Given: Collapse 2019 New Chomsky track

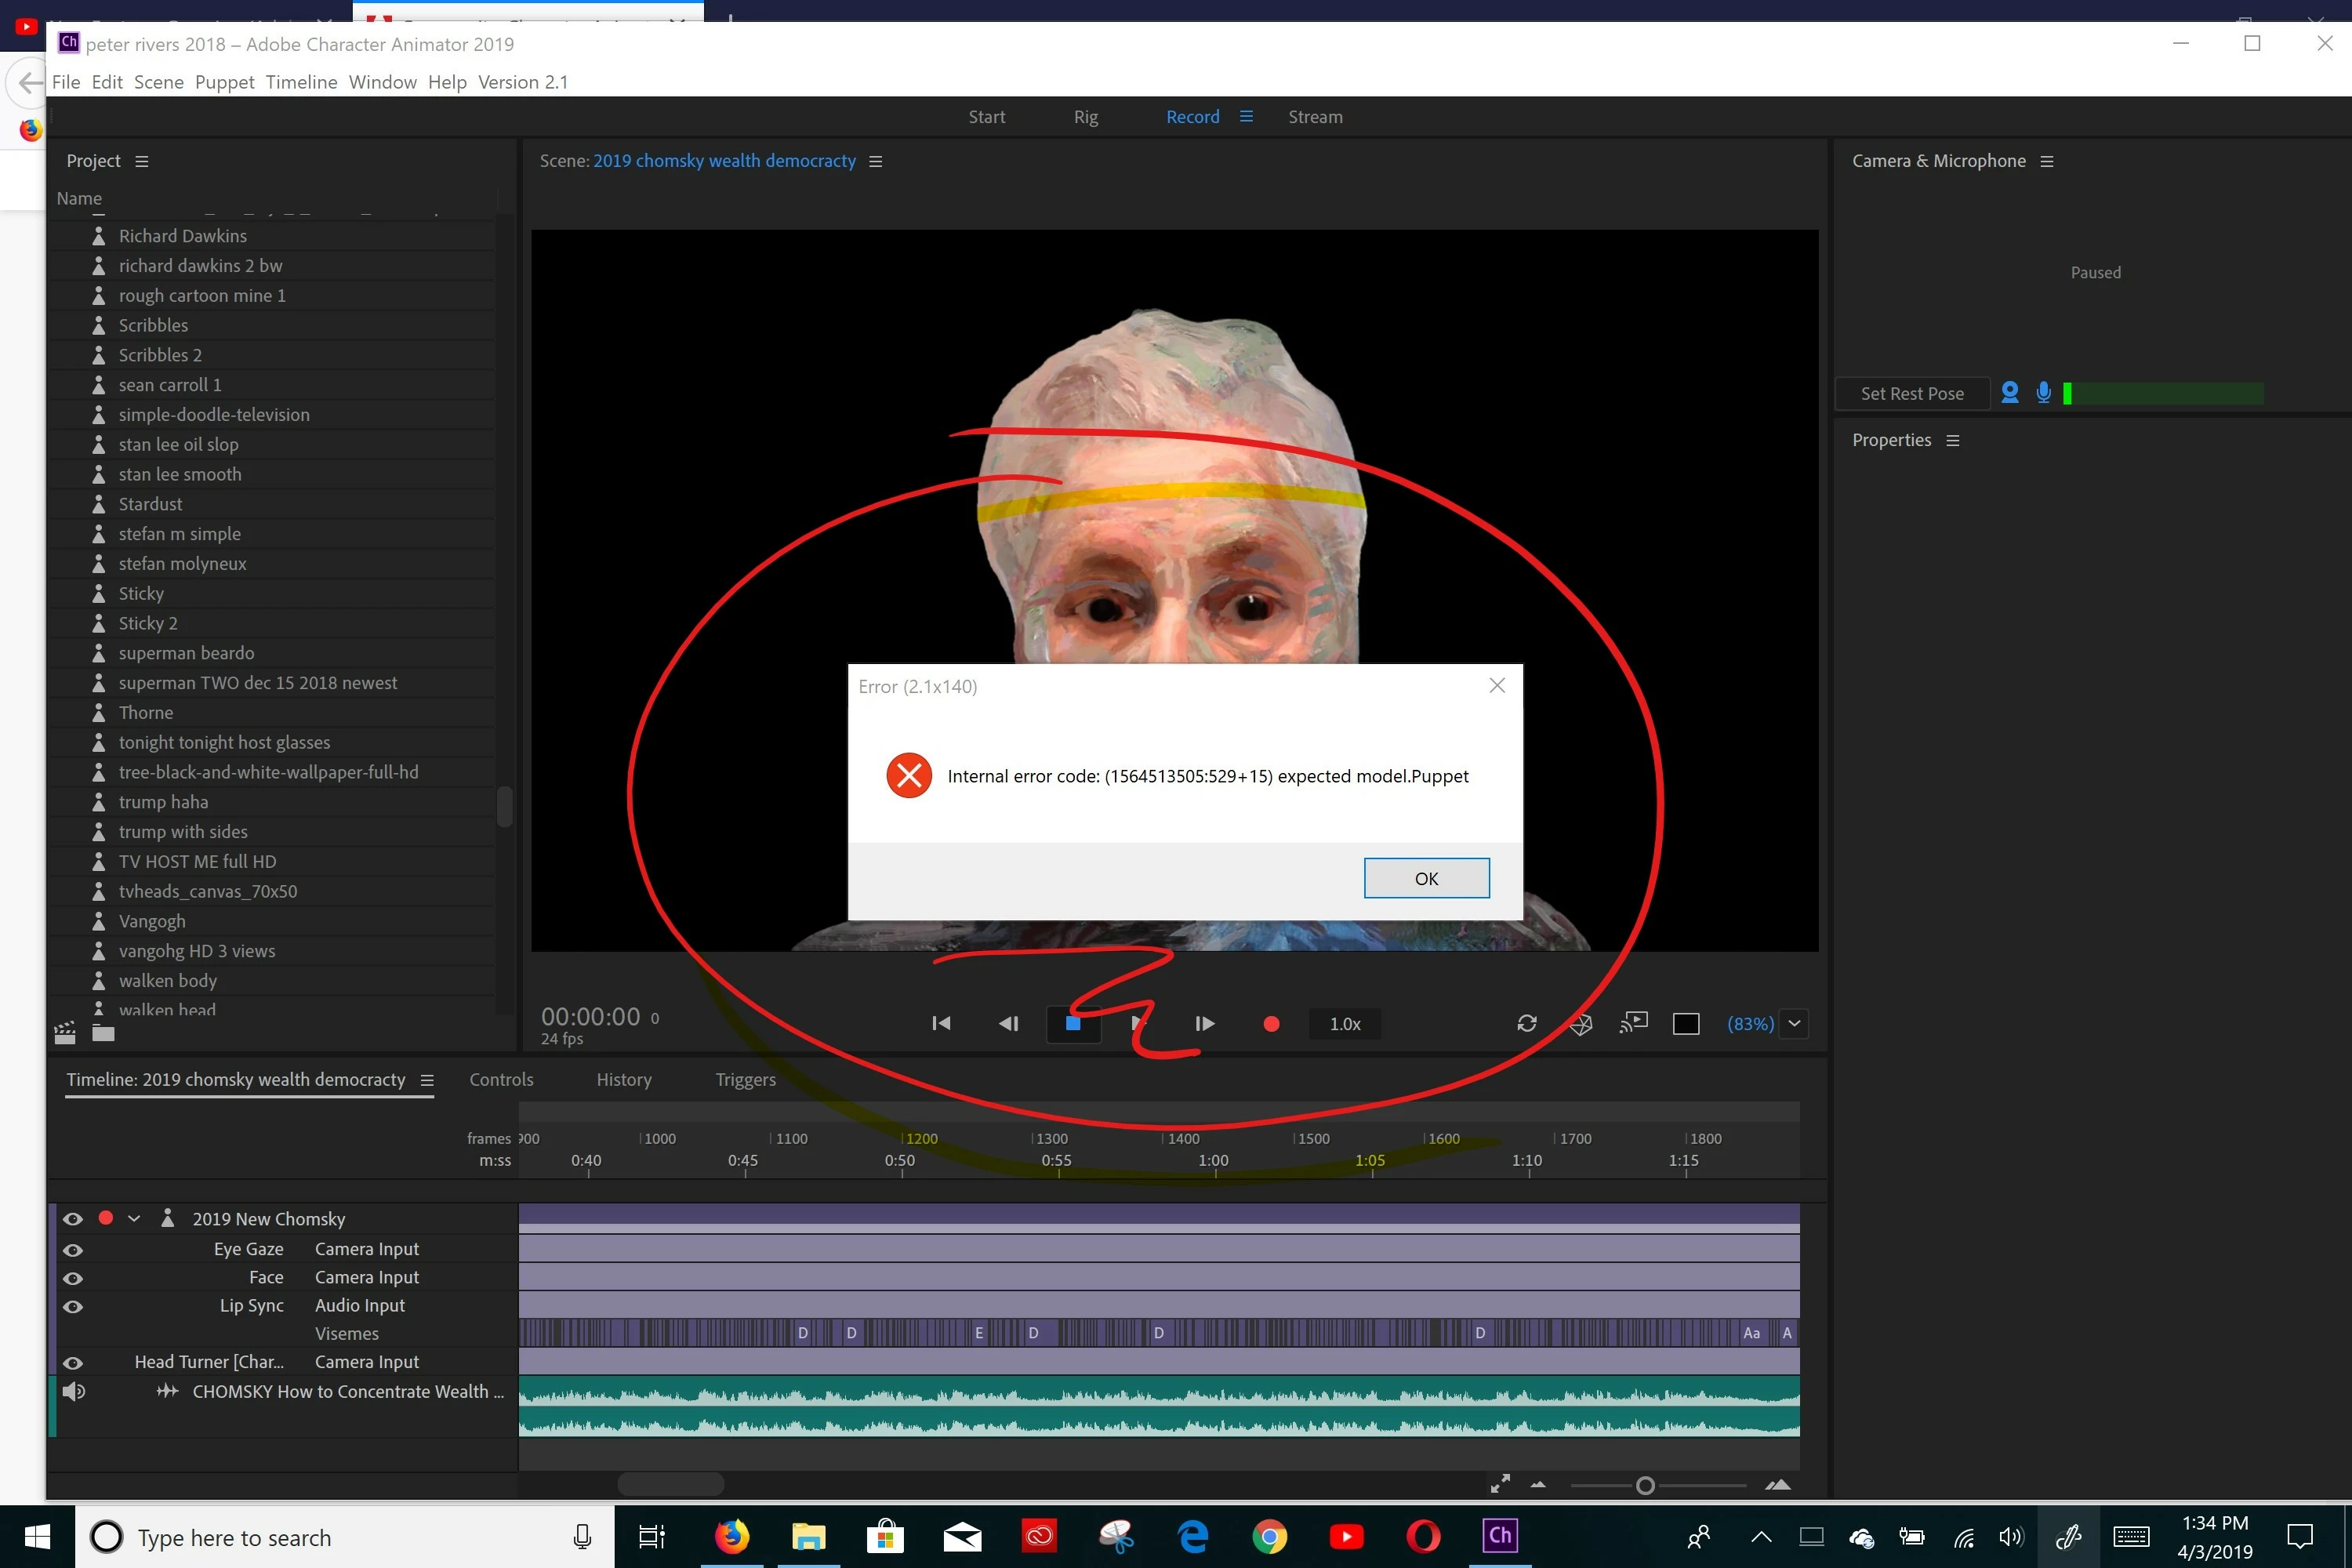Looking at the screenshot, I should (x=134, y=1218).
